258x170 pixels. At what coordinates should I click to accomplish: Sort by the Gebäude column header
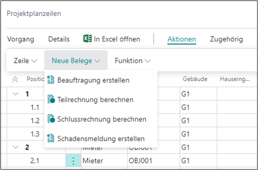point(195,79)
